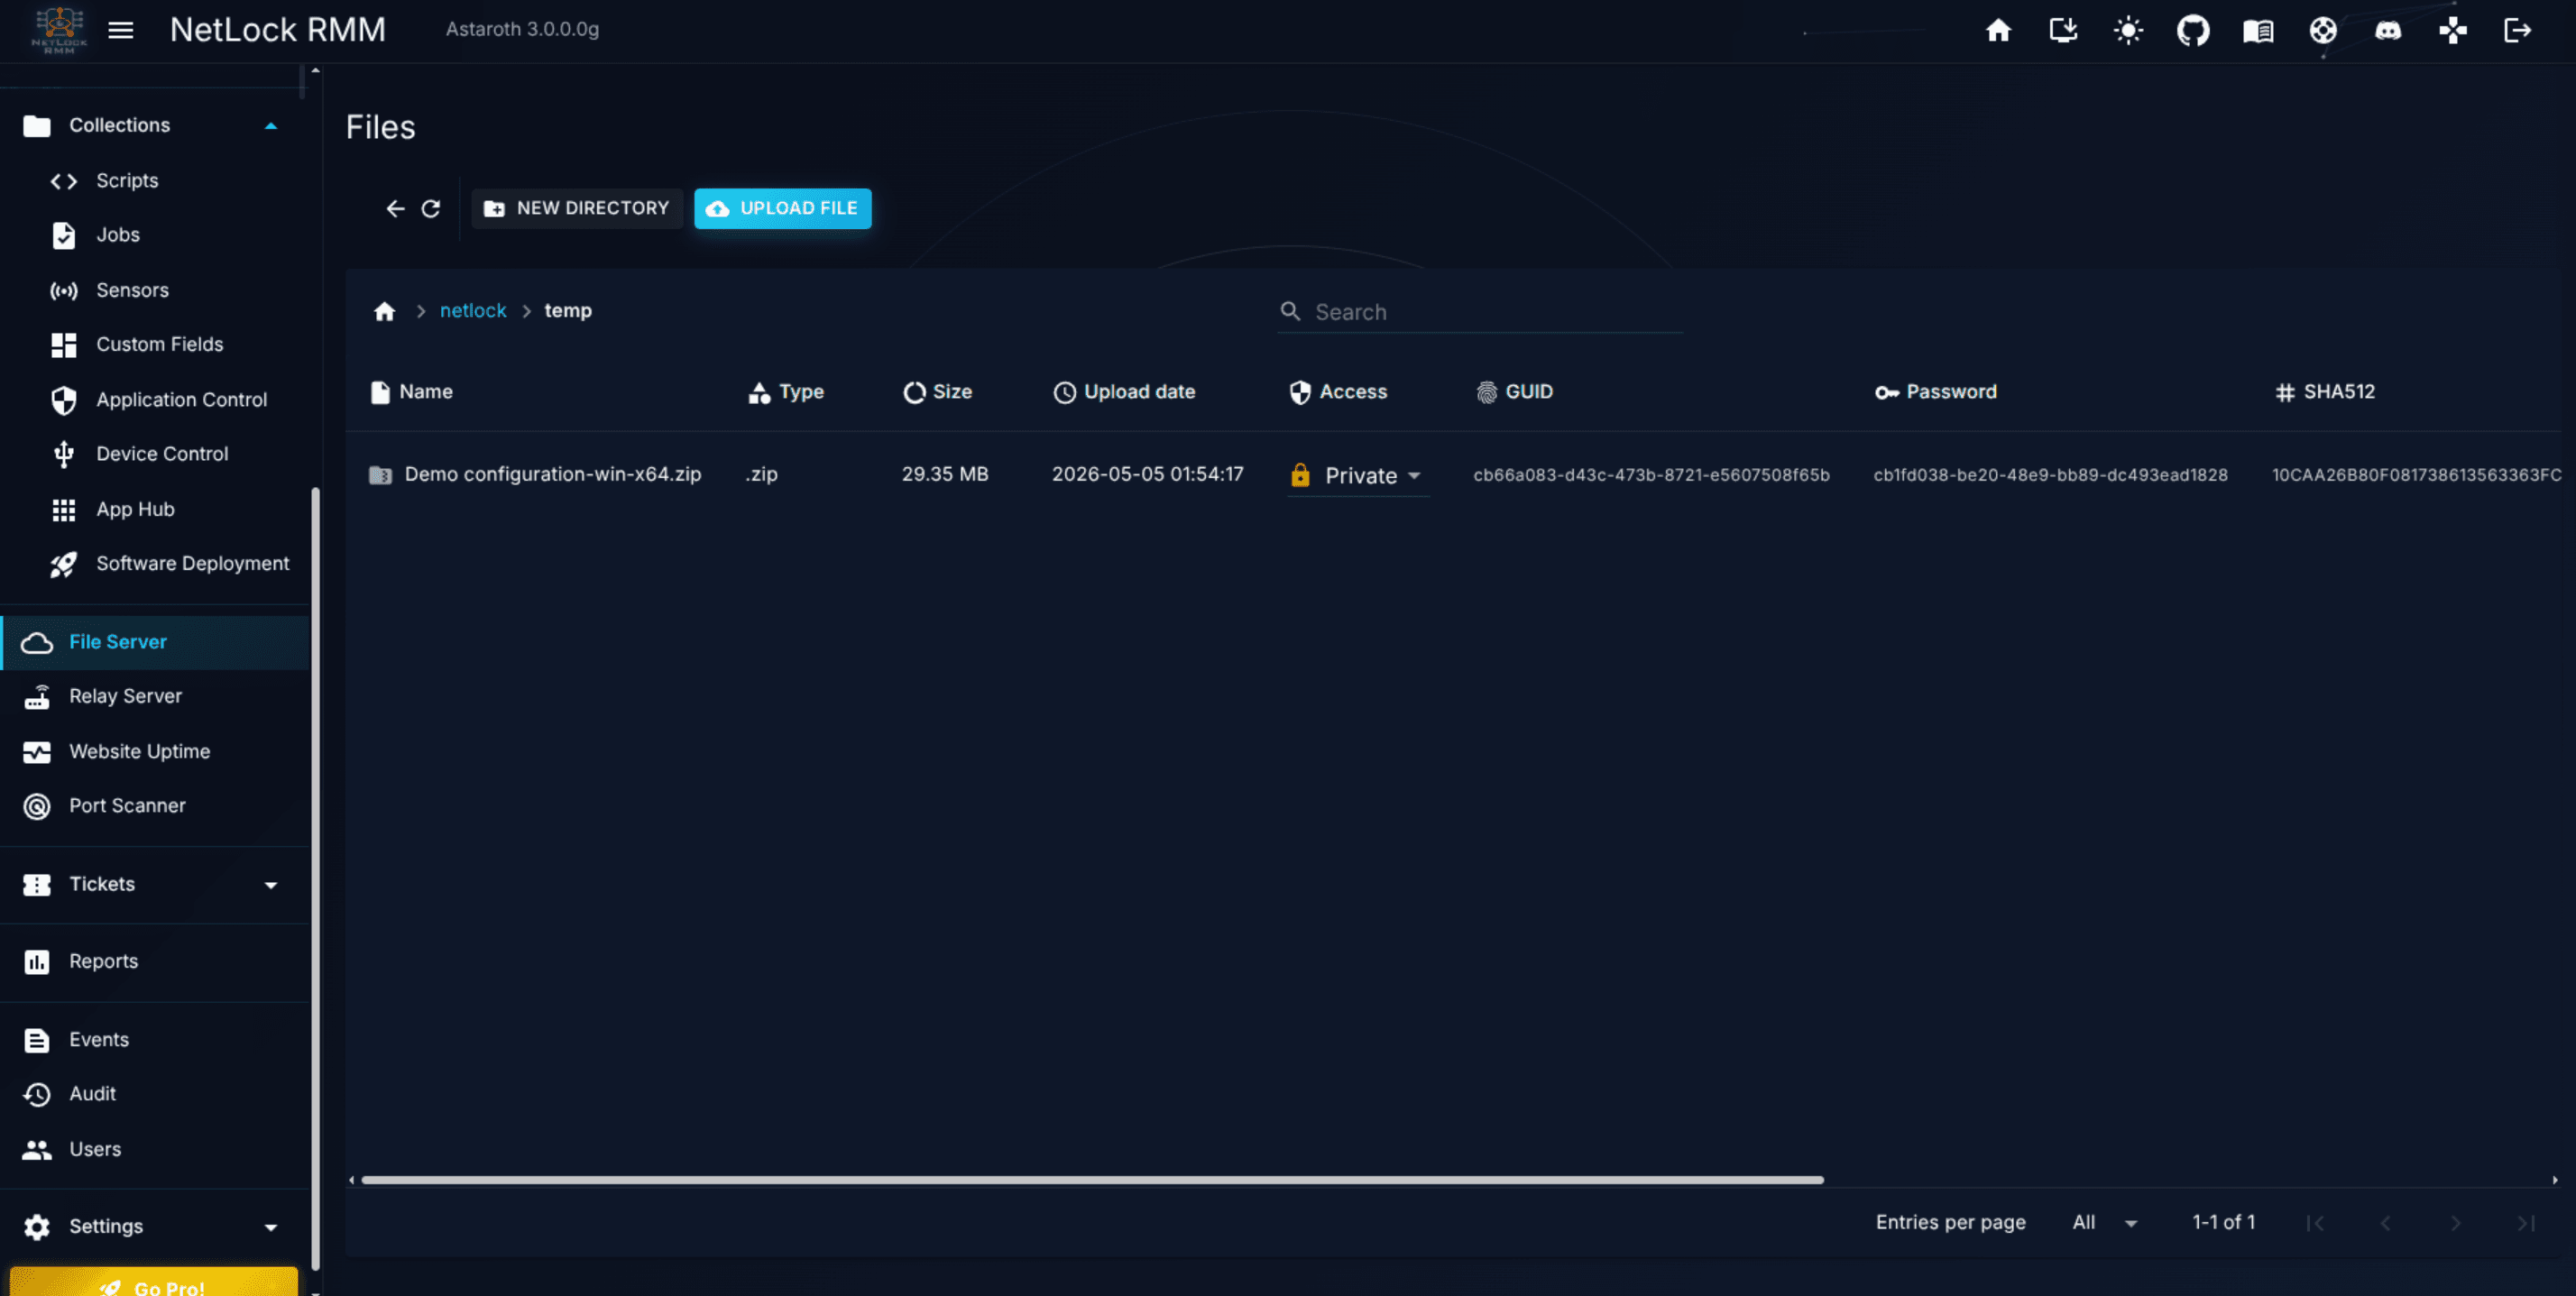This screenshot has height=1296, width=2576.
Task: Select File Server in the sidebar
Action: click(155, 642)
